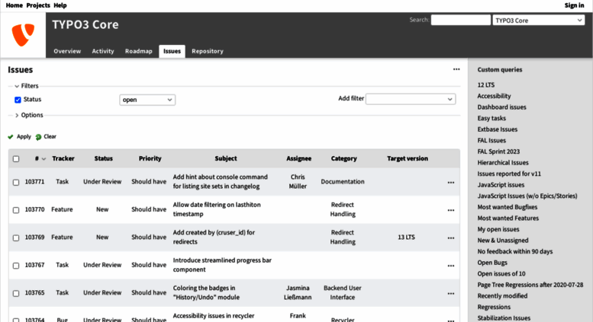The image size is (593, 322).
Task: Open the Hierarchical Issues query
Action: pyautogui.click(x=503, y=162)
